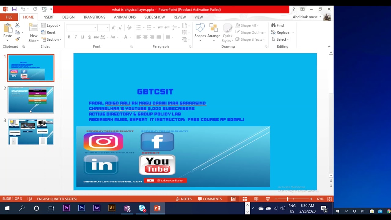391x220 pixels.
Task: Expand the Layout dropdown
Action: (51, 25)
